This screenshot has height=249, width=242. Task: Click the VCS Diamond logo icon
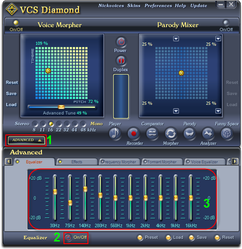12,9
